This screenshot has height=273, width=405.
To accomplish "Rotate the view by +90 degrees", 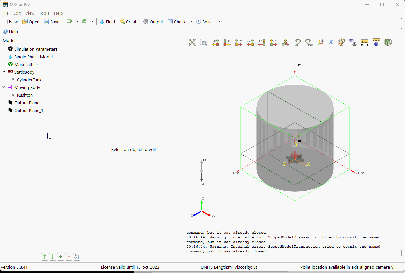I will 309,42.
